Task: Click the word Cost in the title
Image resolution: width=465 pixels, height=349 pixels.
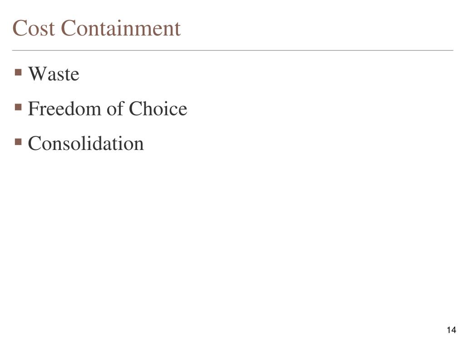Action: [x=34, y=28]
